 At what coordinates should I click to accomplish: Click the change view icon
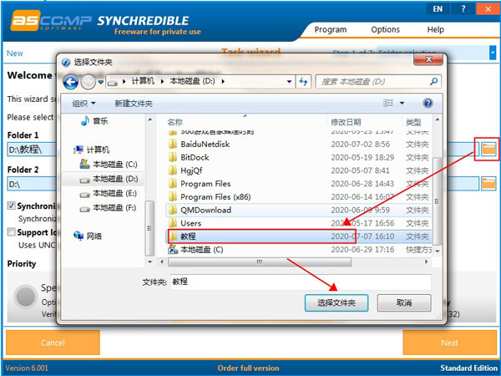pos(388,103)
